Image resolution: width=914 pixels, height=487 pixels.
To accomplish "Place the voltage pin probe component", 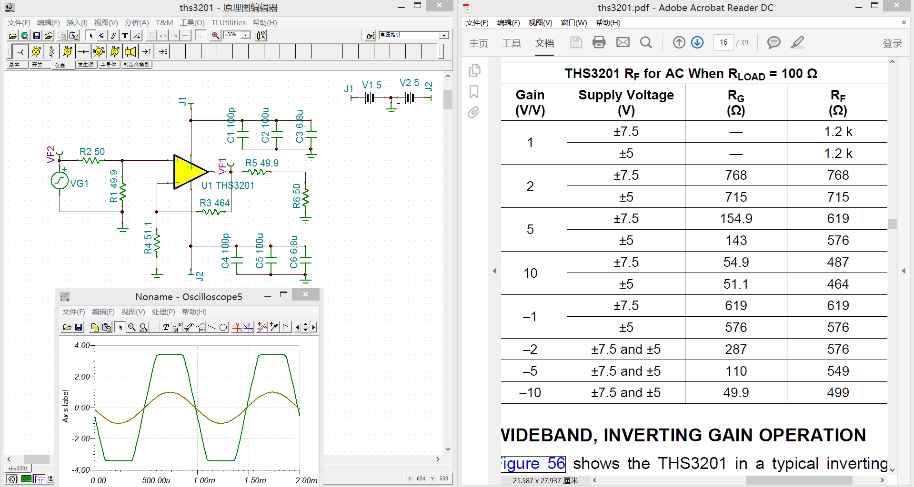I will coord(20,51).
